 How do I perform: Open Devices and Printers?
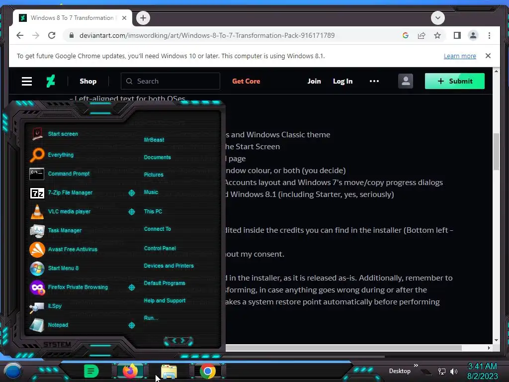[x=169, y=266]
